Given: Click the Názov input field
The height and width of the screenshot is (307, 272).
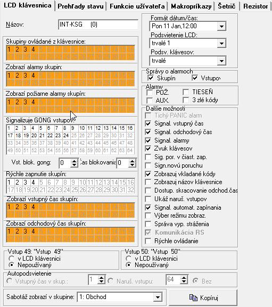Looking at the screenshot, I should 98,24.
